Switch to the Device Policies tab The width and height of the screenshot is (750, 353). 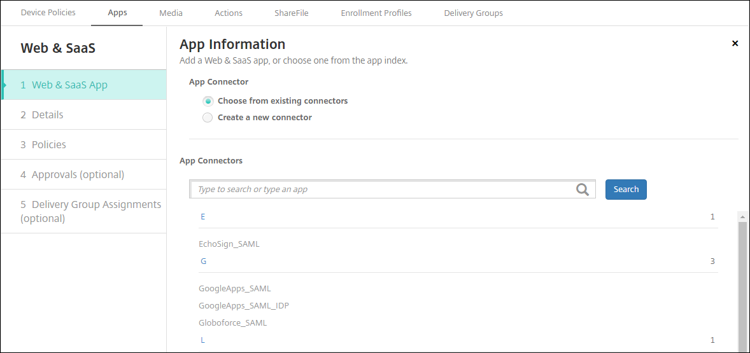(48, 13)
